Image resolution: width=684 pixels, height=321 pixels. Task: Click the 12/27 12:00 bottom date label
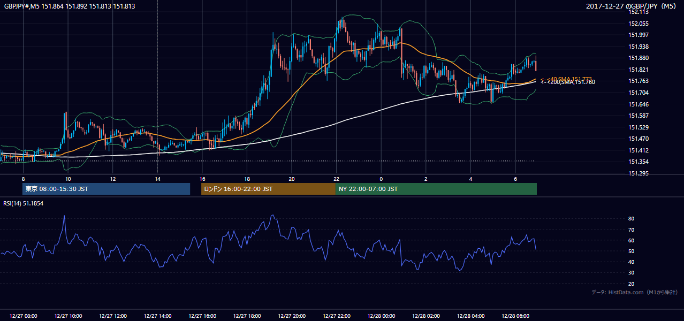113,316
